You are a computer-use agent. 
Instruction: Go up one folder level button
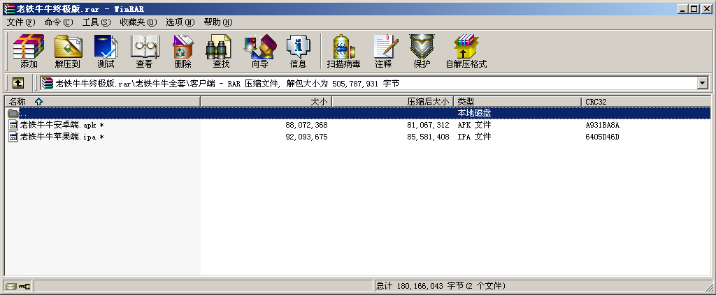(x=17, y=84)
